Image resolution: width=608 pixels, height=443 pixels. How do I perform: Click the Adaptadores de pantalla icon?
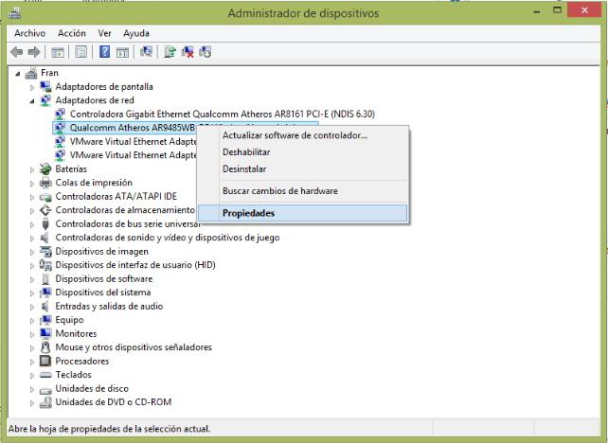pos(45,86)
